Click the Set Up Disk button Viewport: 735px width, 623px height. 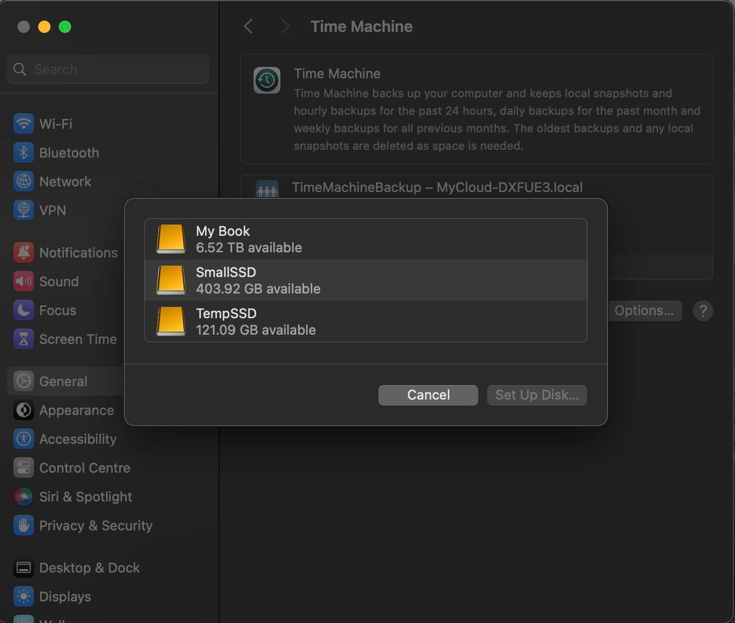[537, 395]
